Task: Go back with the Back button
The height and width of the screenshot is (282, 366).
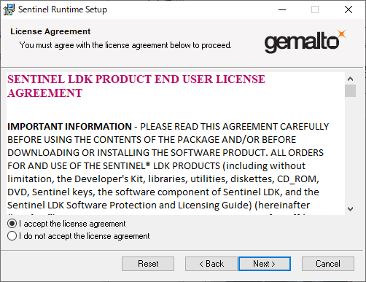Action: coord(211,264)
